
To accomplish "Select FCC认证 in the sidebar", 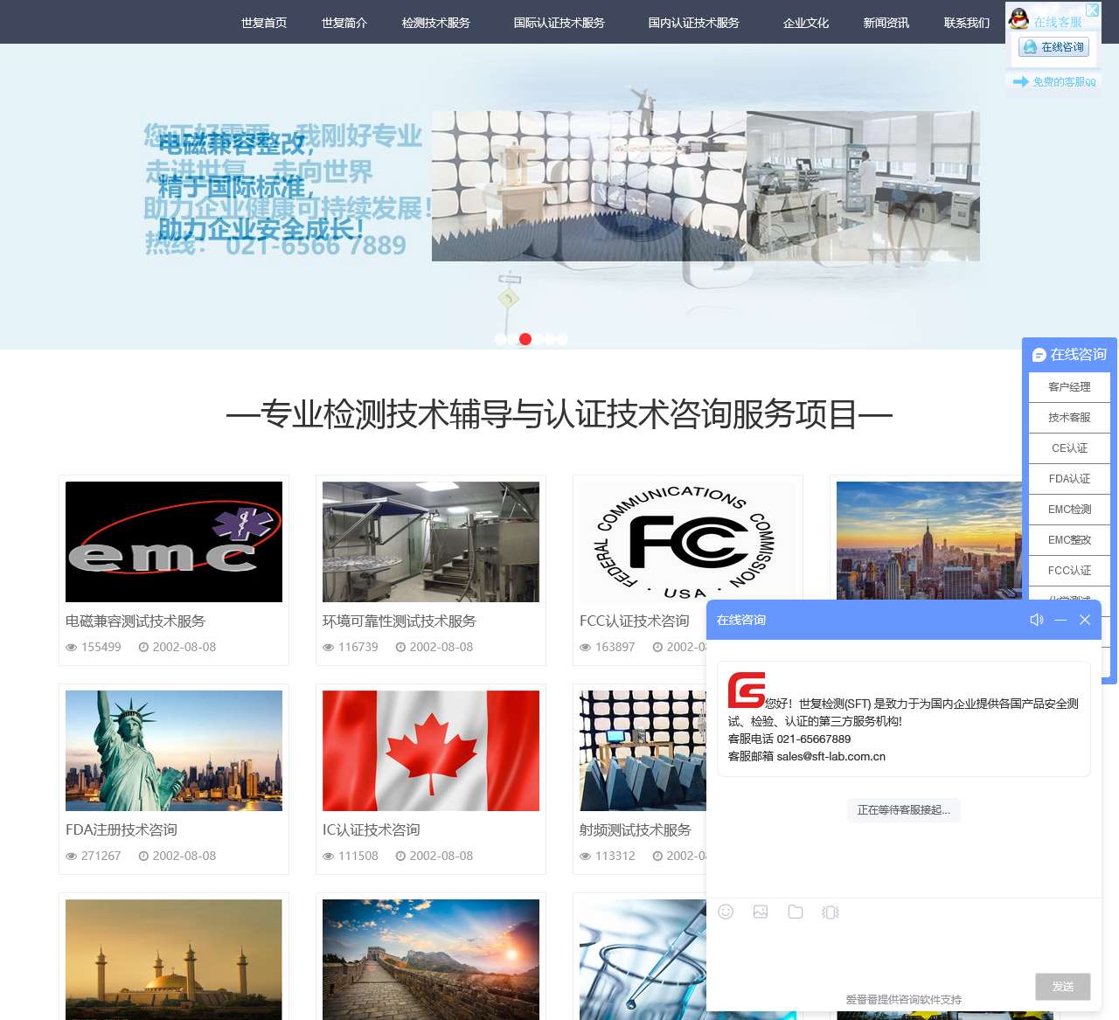I will 1069,571.
